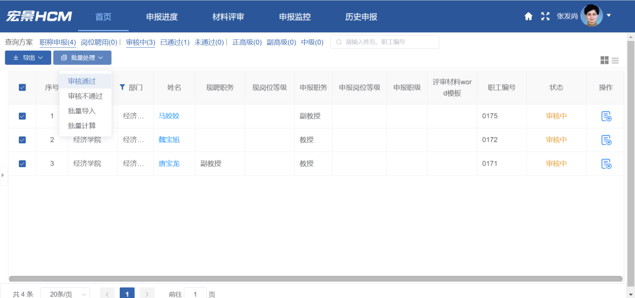Click the home icon in header

click(528, 16)
